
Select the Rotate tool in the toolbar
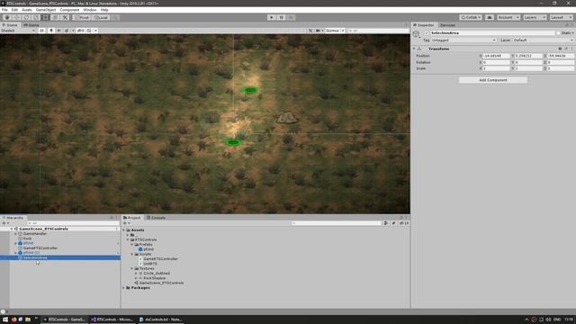(x=26, y=17)
